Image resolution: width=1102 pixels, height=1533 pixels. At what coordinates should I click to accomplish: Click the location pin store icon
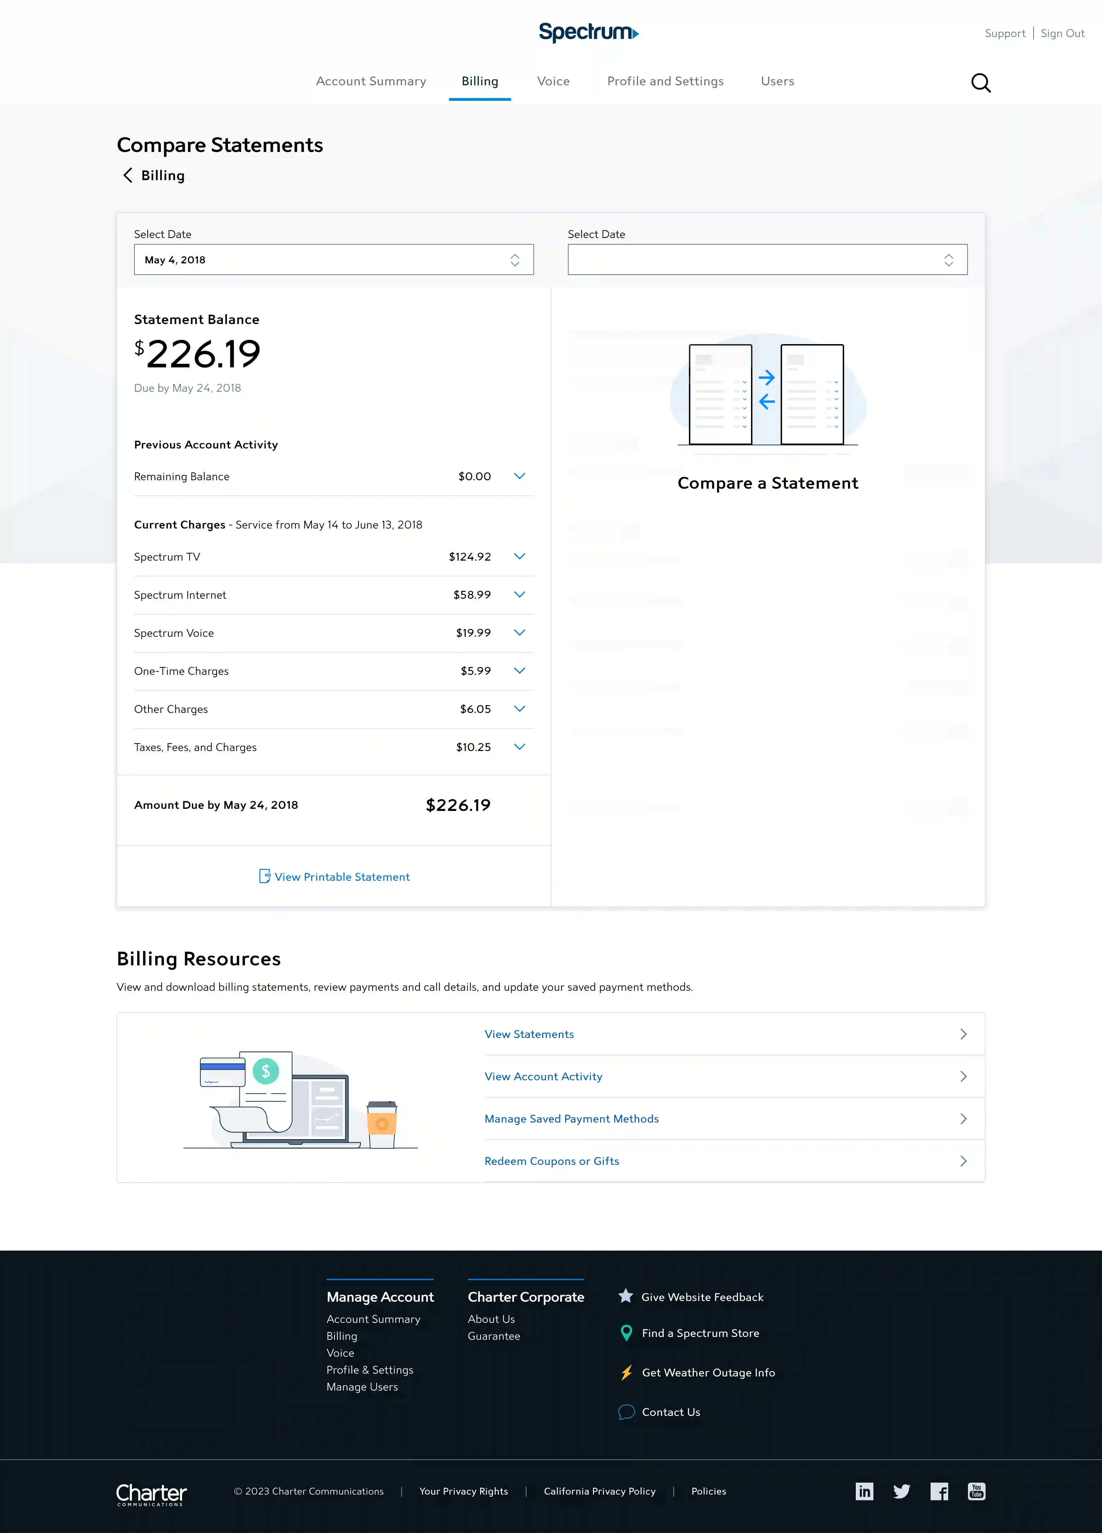pyautogui.click(x=627, y=1333)
